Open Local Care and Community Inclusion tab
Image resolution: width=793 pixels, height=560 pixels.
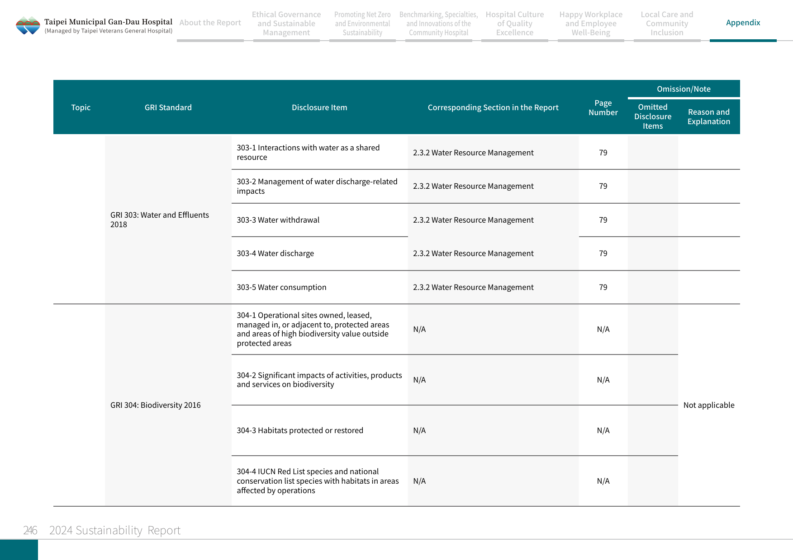667,23
